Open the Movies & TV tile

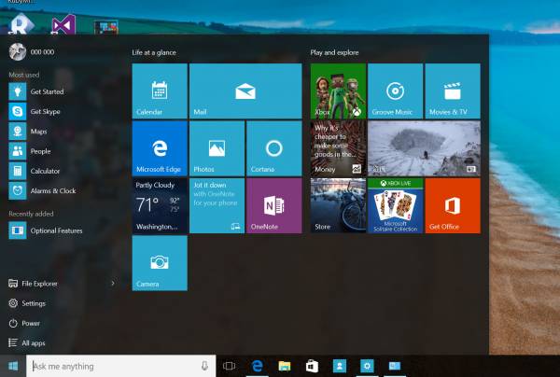(x=453, y=91)
